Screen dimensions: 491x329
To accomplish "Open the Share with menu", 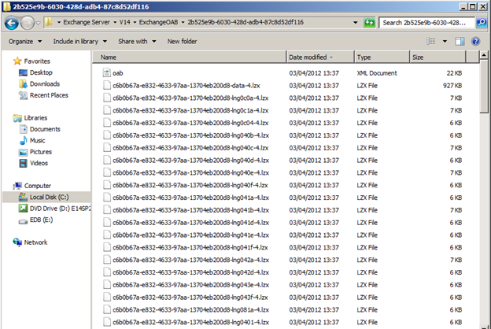I will (x=137, y=42).
